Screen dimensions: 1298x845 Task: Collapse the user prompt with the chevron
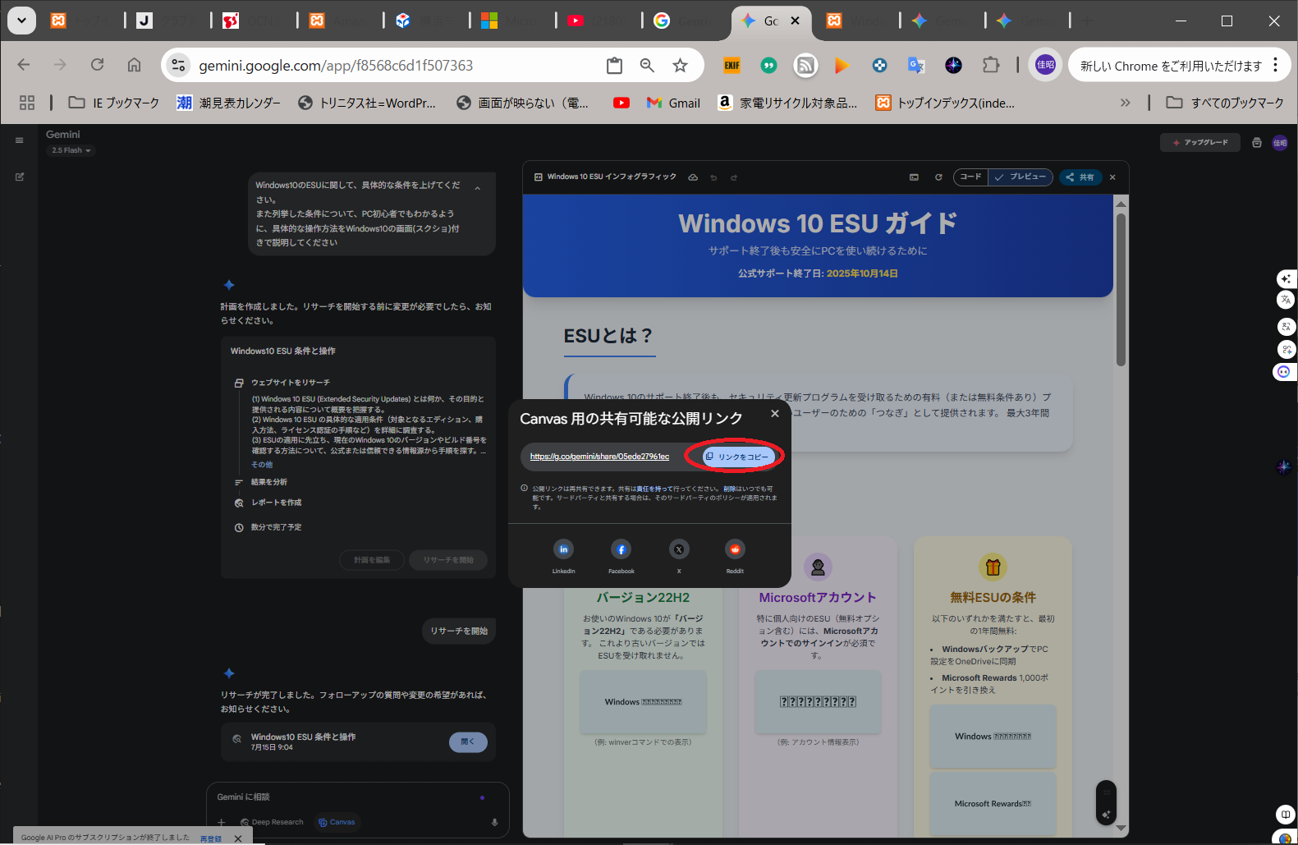tap(477, 188)
